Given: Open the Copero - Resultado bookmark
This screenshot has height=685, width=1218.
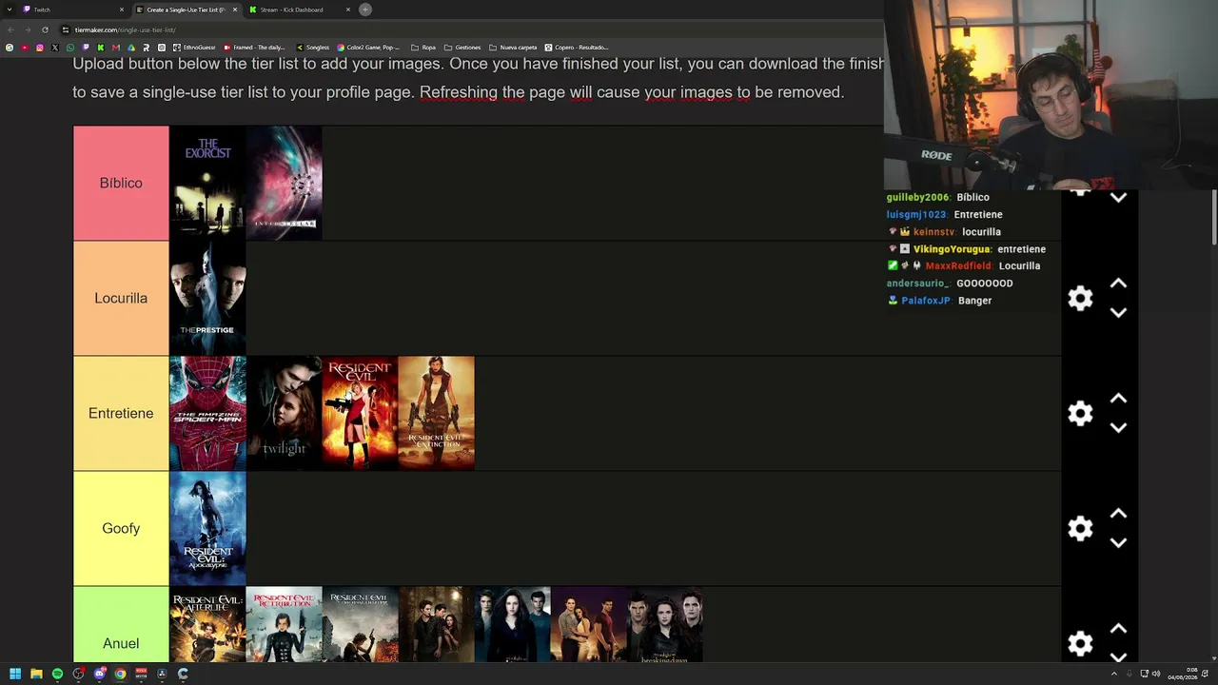Looking at the screenshot, I should click(x=576, y=48).
